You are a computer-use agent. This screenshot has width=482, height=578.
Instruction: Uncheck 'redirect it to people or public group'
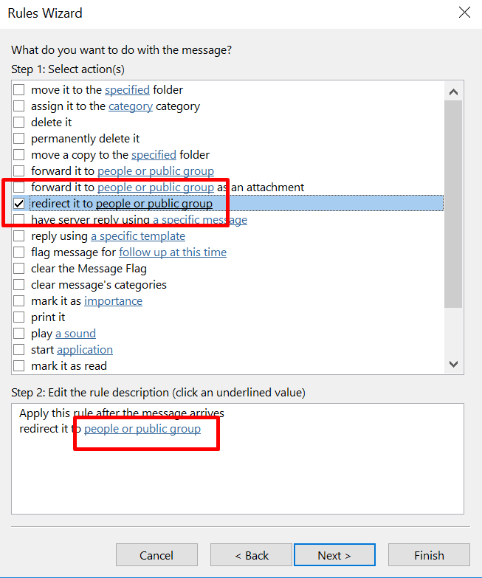click(18, 204)
